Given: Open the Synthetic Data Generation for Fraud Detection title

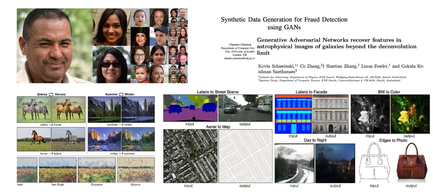Looking at the screenshot, I should (x=284, y=23).
